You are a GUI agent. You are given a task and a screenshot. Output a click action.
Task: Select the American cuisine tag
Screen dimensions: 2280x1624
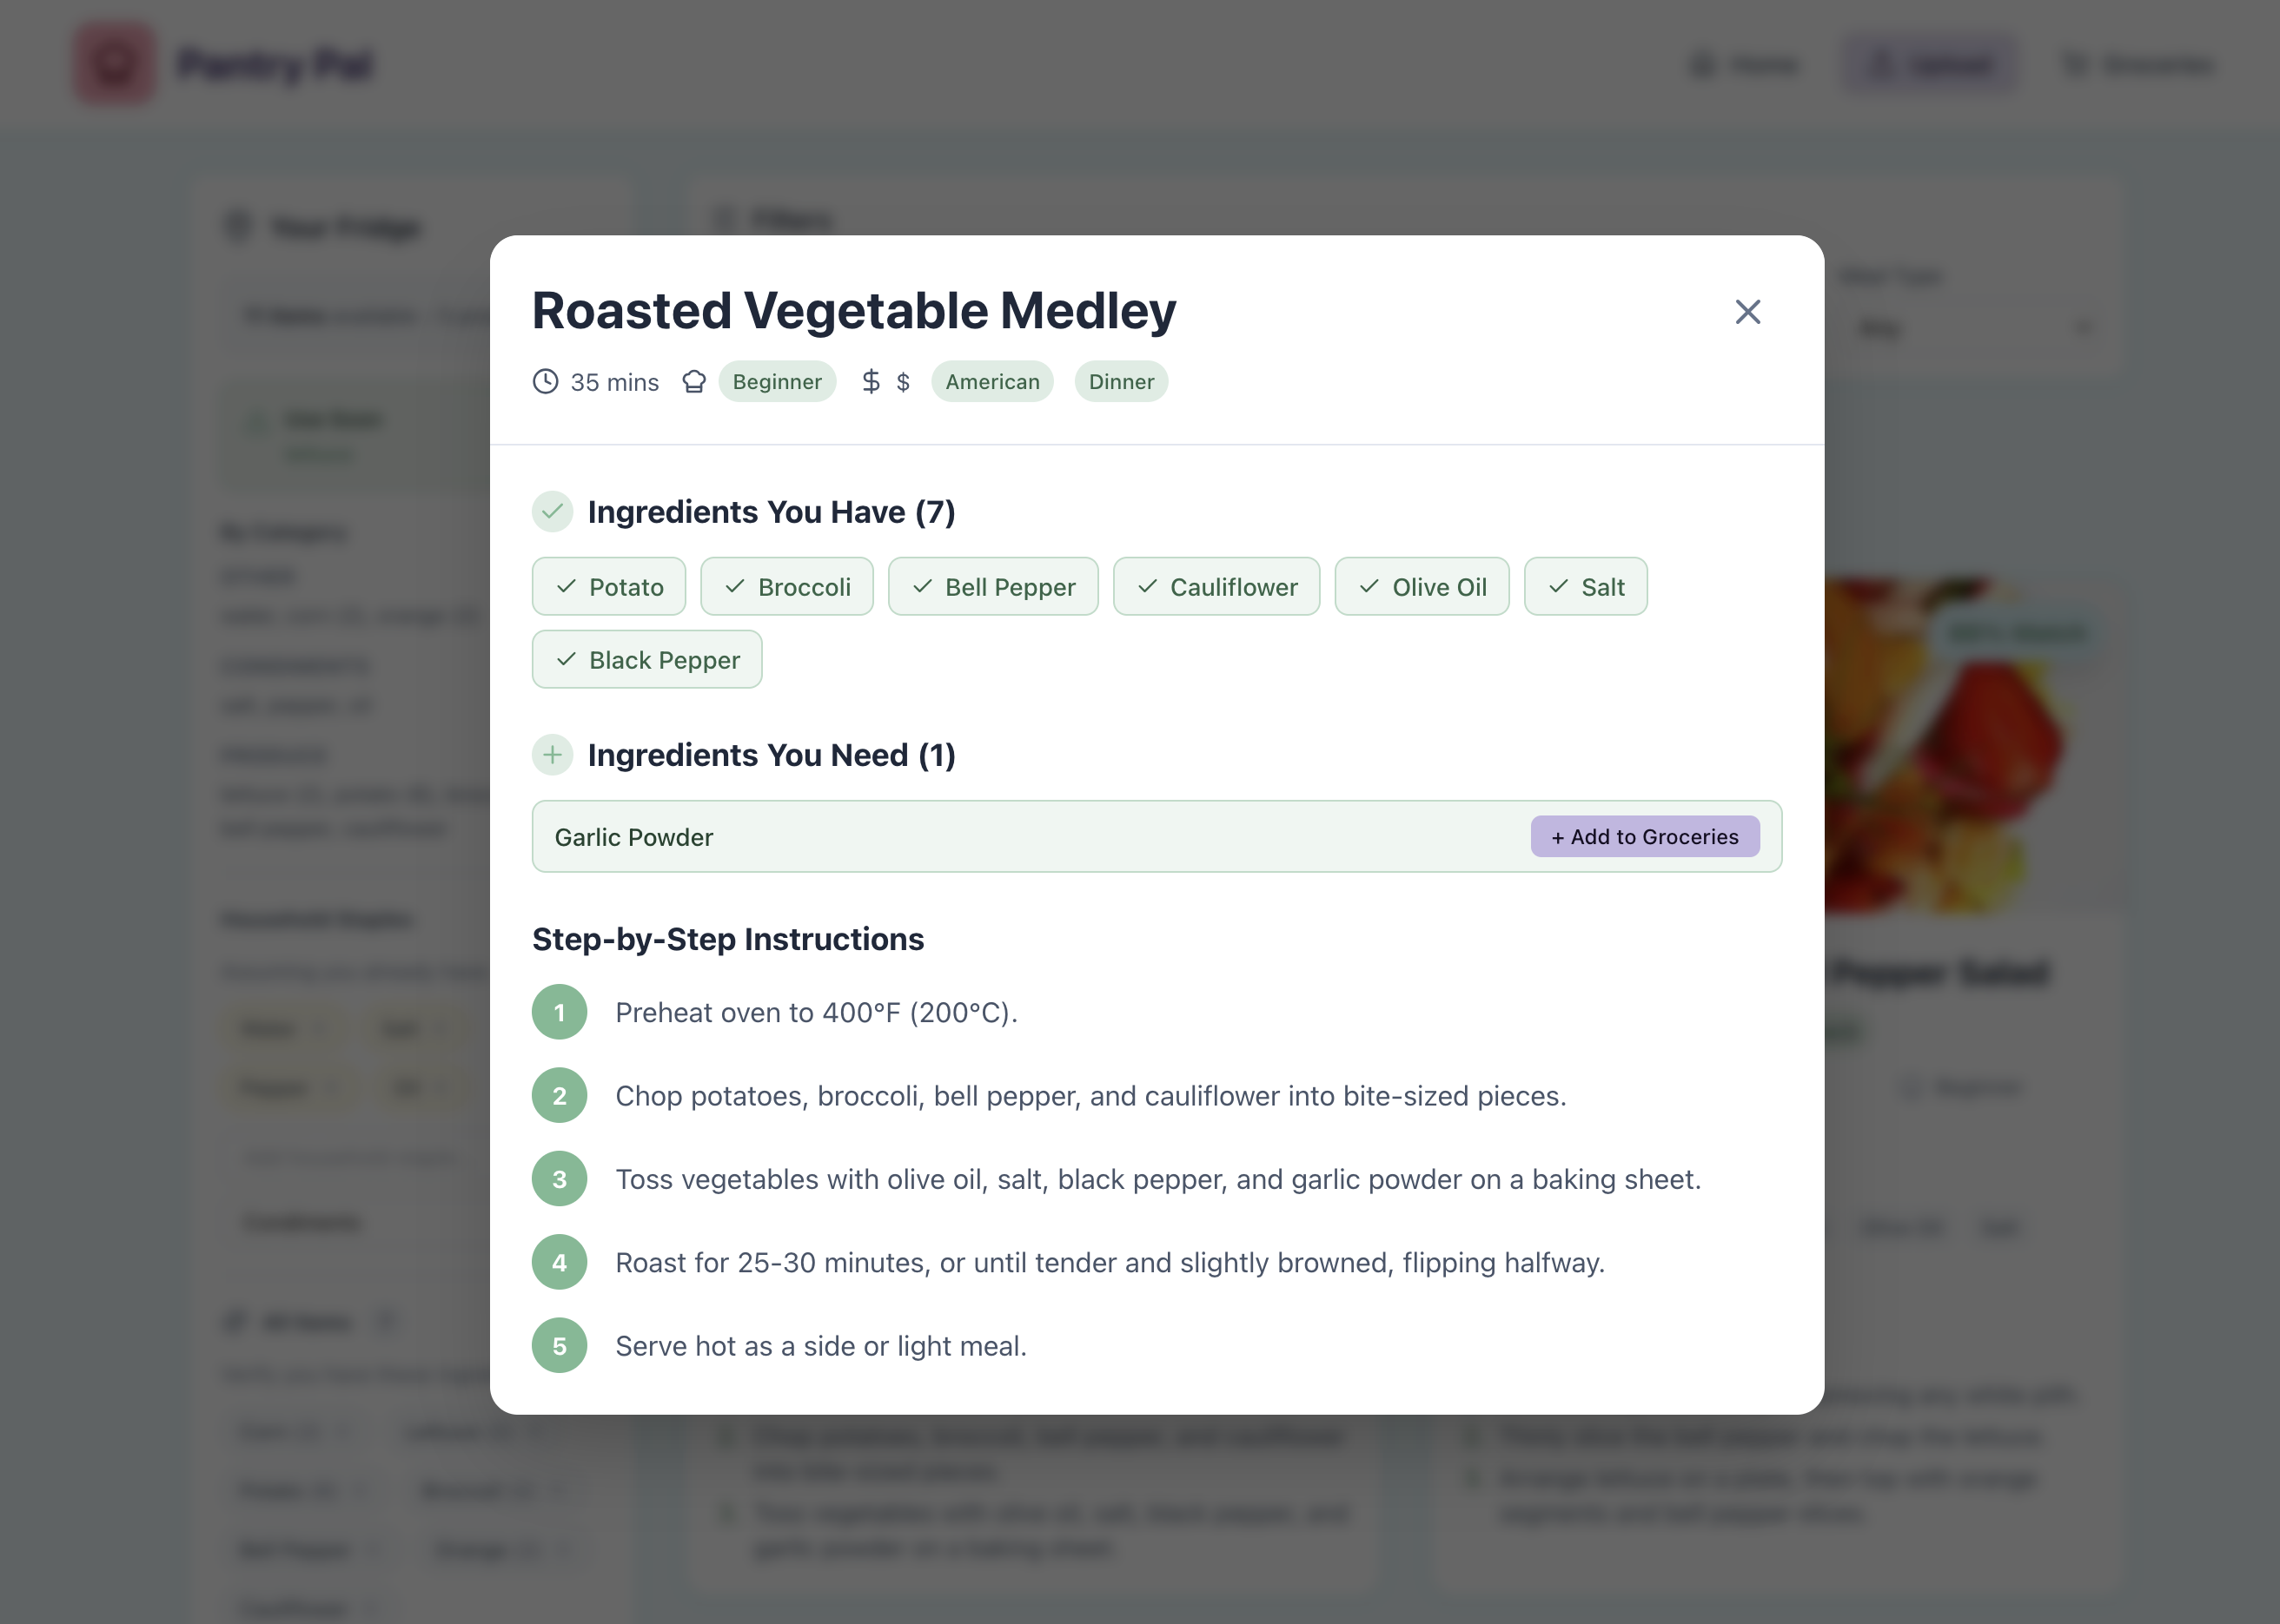coord(991,382)
